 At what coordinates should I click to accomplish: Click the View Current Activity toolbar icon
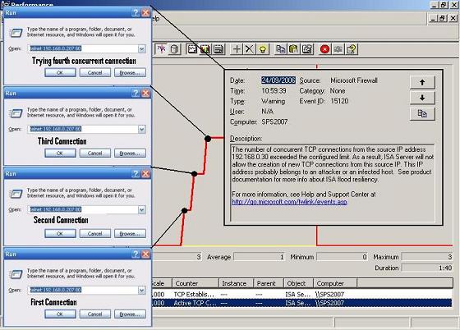click(x=161, y=49)
